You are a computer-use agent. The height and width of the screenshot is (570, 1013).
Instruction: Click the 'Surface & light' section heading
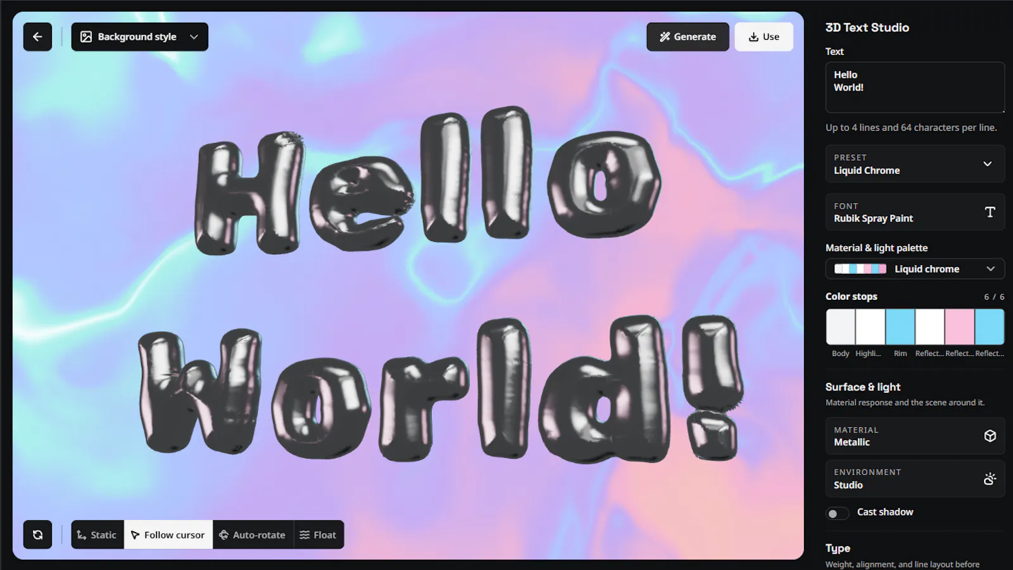click(863, 387)
